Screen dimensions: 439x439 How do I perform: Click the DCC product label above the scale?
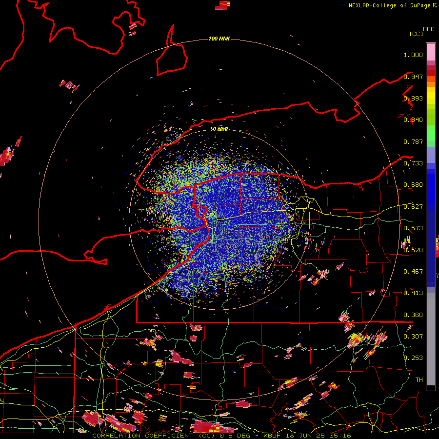click(428, 29)
